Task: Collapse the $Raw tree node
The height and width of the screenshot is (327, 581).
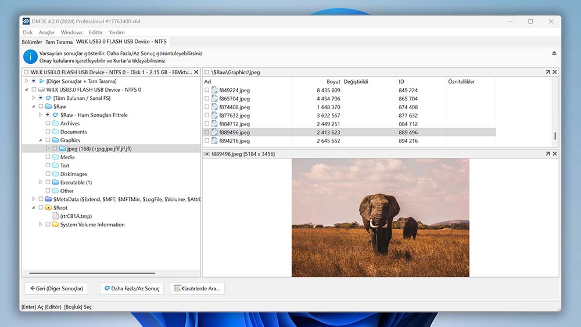Action: (x=33, y=106)
